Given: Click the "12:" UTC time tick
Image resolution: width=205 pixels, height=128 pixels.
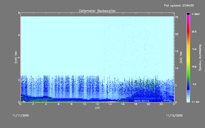Looking at the screenshot, I should [97, 104].
